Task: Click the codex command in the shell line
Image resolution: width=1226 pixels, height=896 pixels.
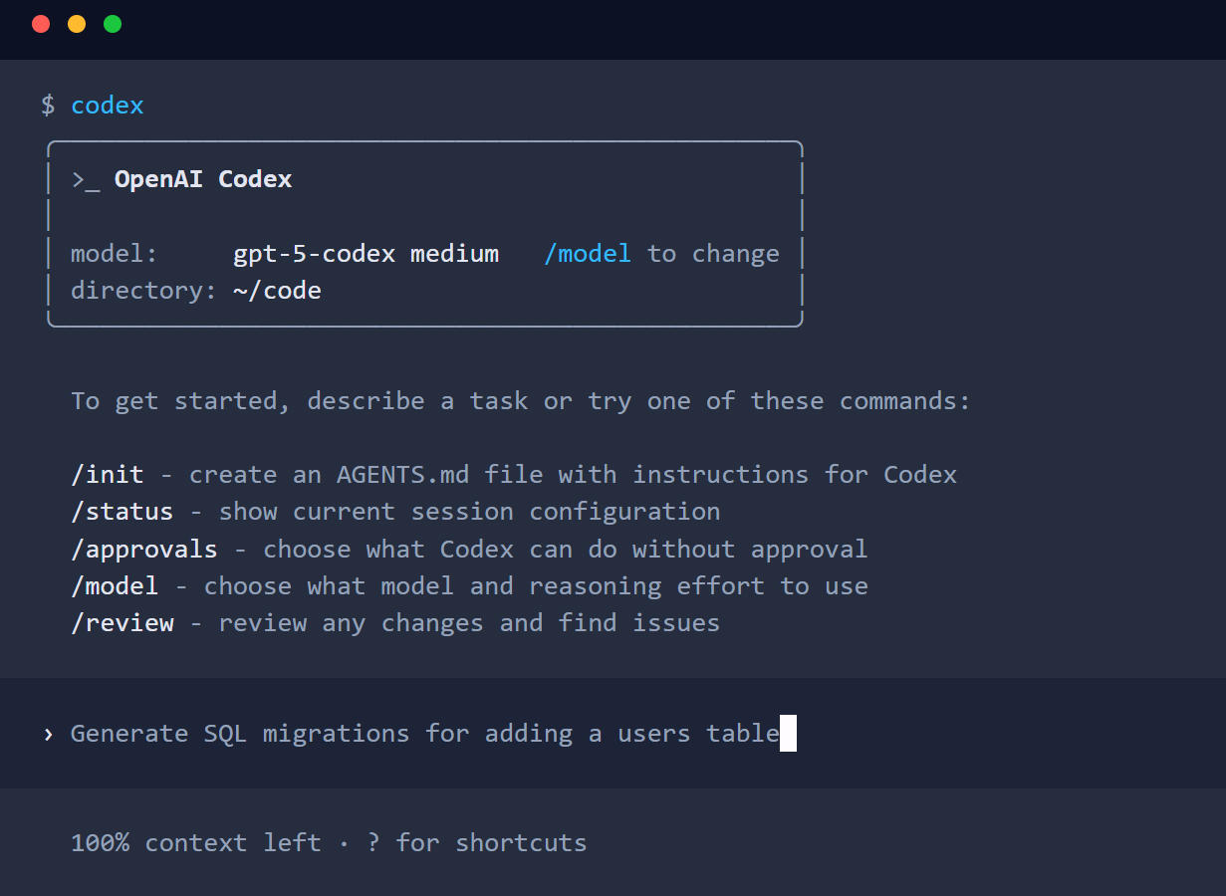Action: click(x=107, y=105)
